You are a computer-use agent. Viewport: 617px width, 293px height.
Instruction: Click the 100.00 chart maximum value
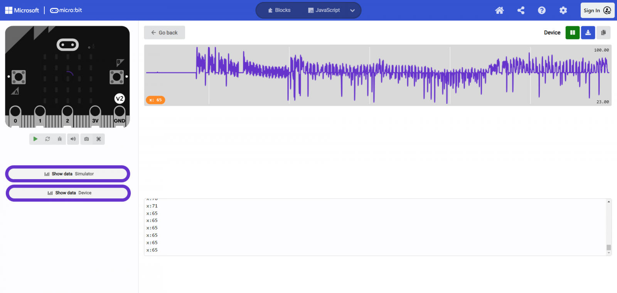coord(601,50)
